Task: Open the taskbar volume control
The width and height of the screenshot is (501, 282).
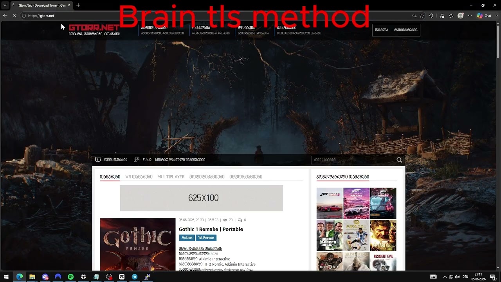Action: 458,277
